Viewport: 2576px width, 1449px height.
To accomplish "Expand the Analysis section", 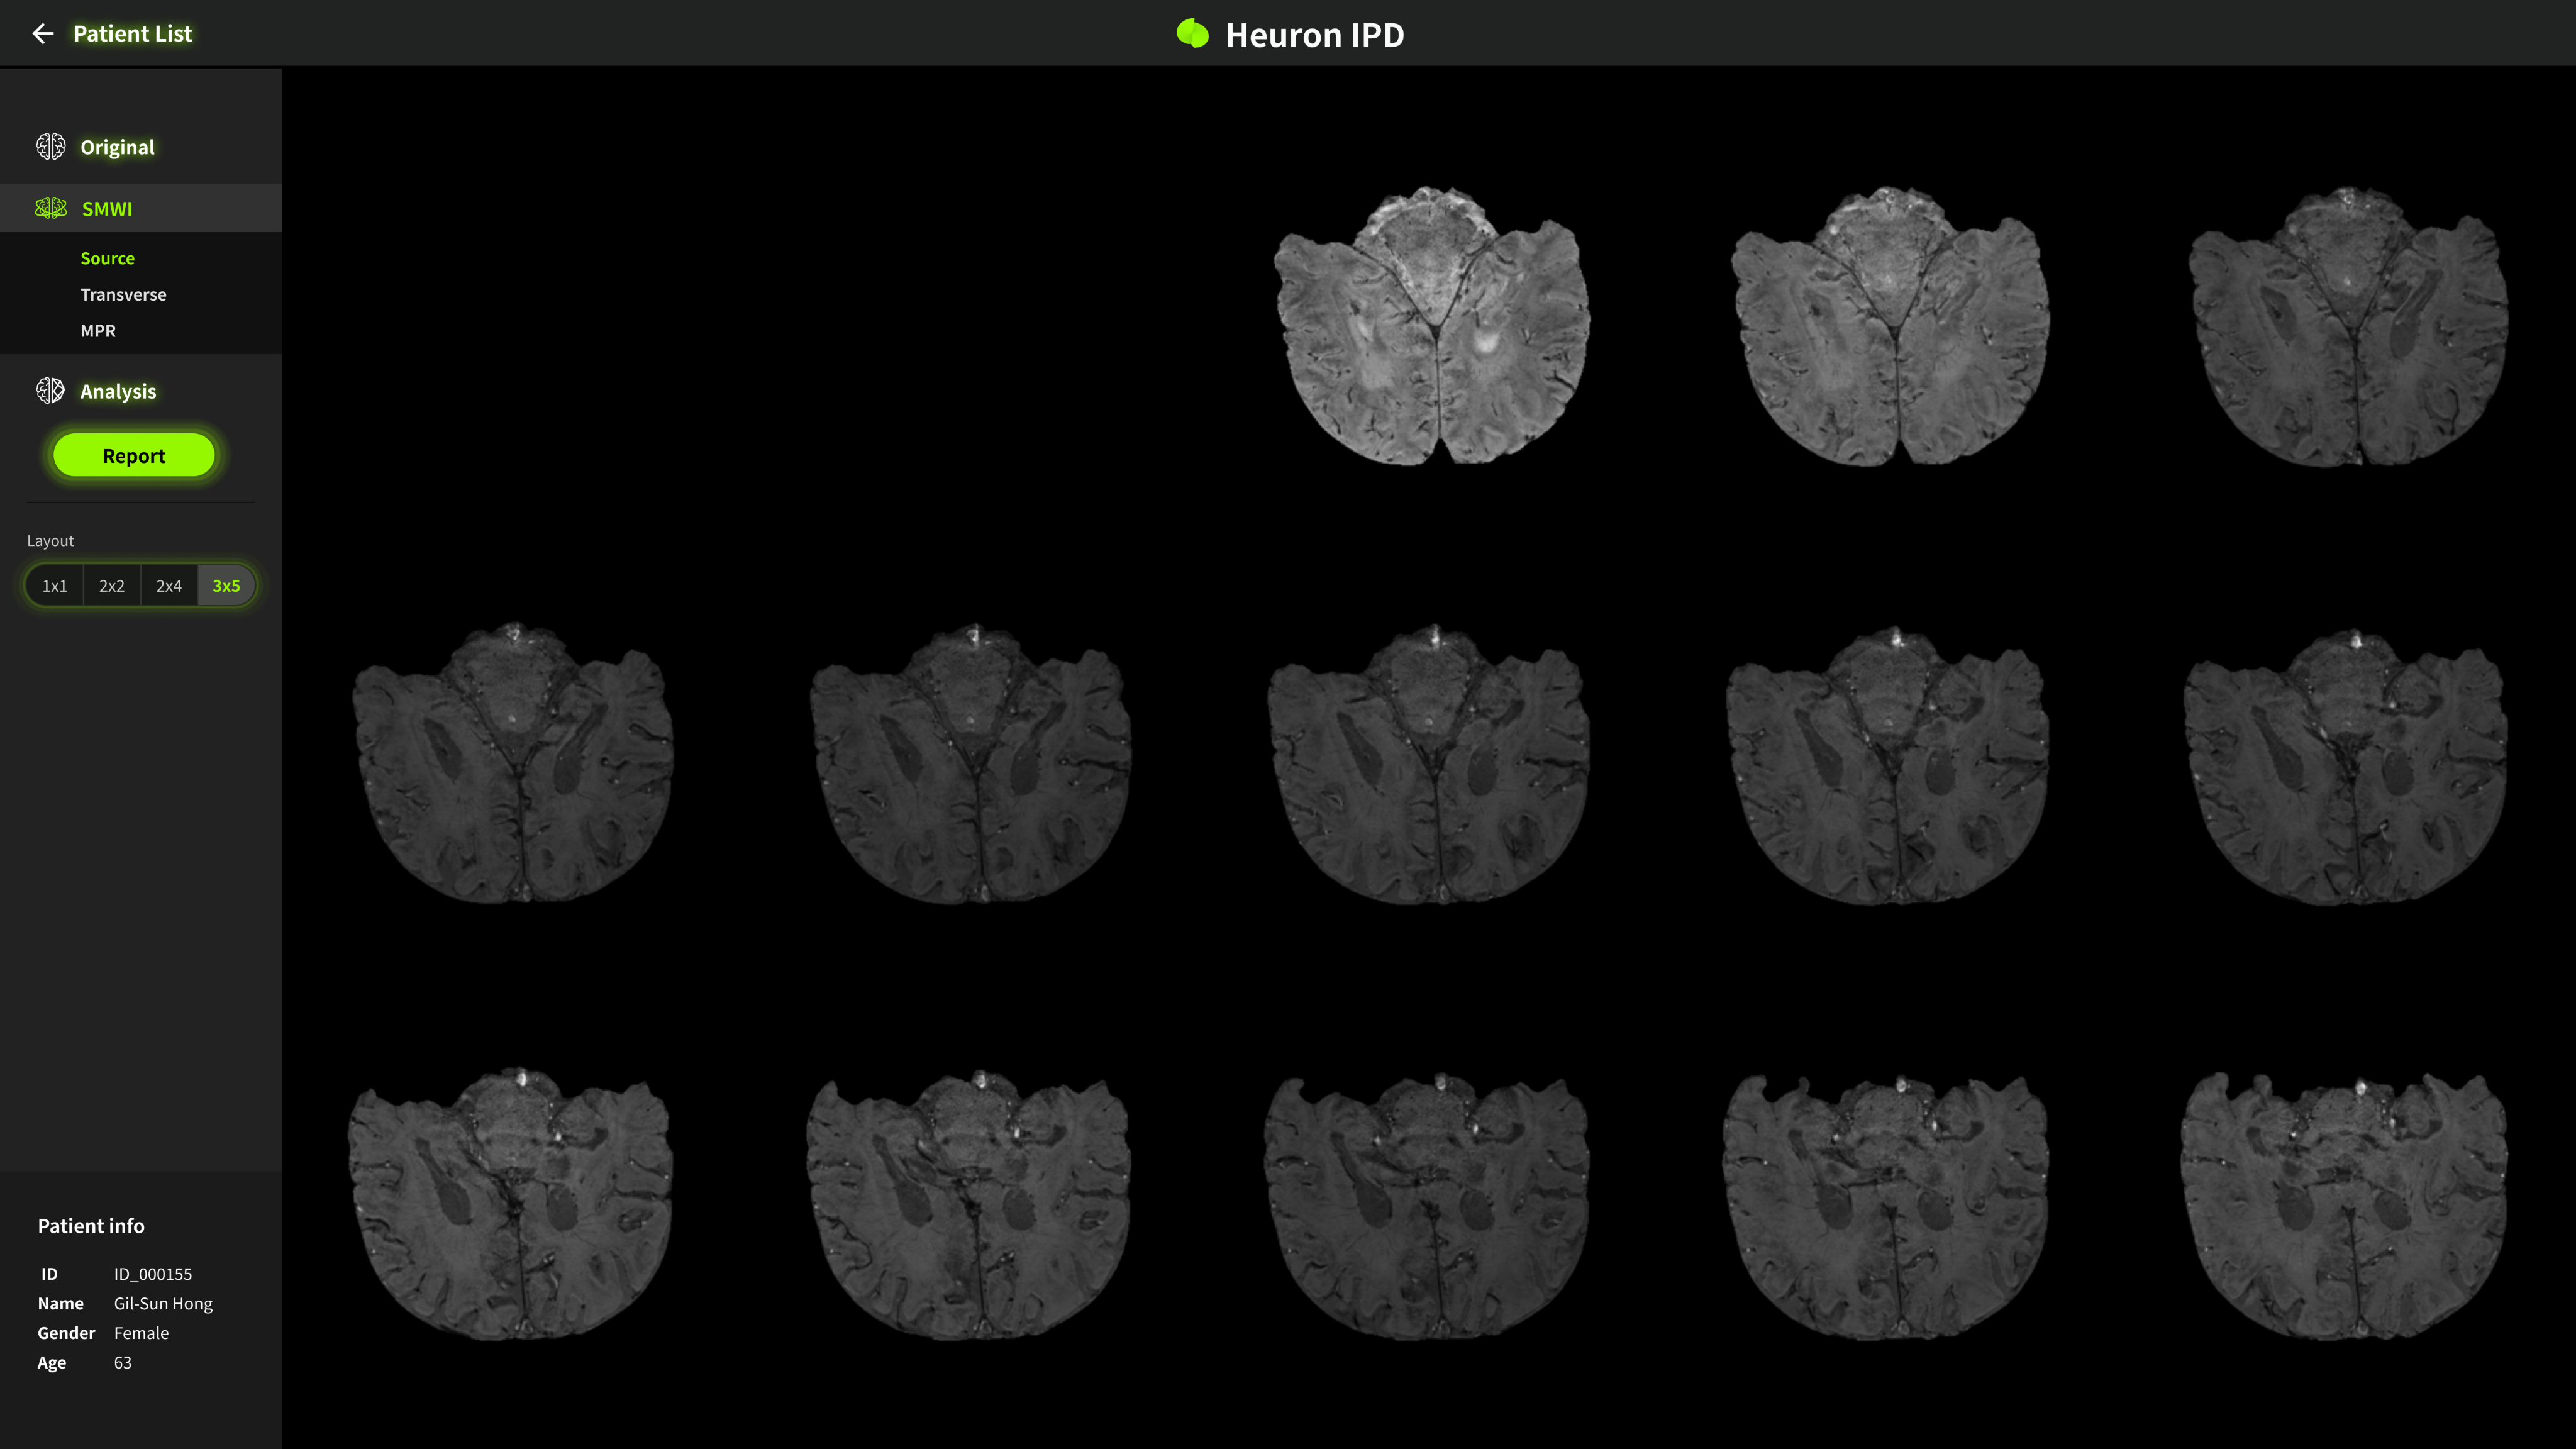I will click(118, 392).
